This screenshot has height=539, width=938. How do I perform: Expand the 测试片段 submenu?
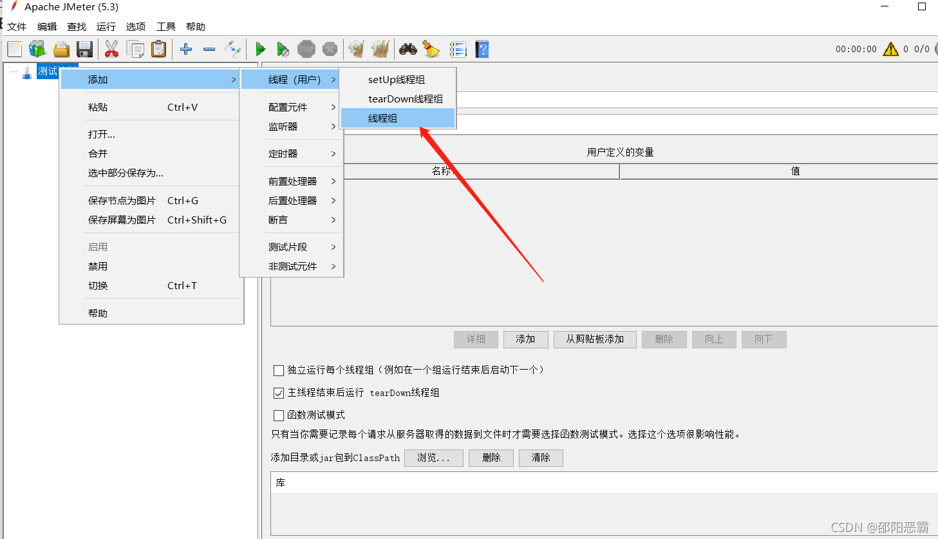pyautogui.click(x=290, y=247)
